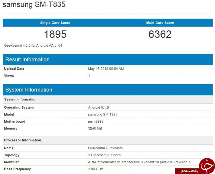
Task: Click the Operating System label
Action: click(19, 108)
